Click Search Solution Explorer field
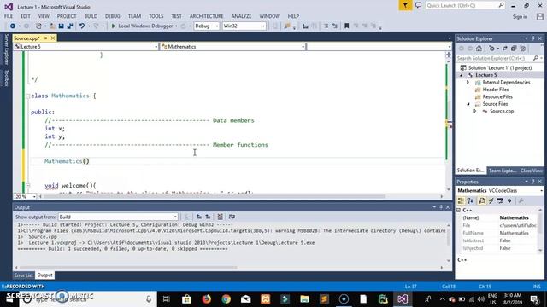Viewport: 547px width, 307px height. pyautogui.click(x=496, y=59)
